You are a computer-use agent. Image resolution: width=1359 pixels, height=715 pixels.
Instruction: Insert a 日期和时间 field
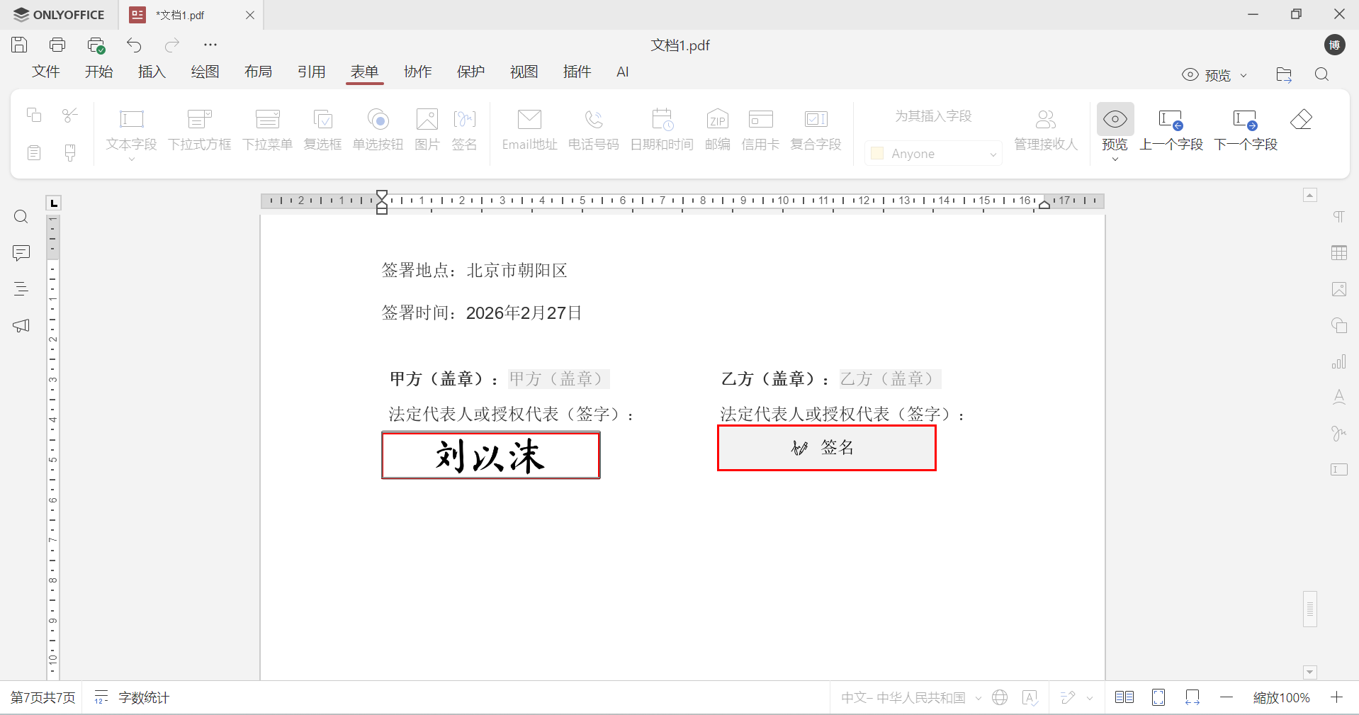point(661,131)
